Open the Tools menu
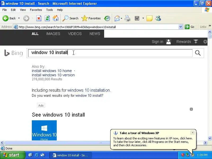The image size is (212, 159). (50, 10)
